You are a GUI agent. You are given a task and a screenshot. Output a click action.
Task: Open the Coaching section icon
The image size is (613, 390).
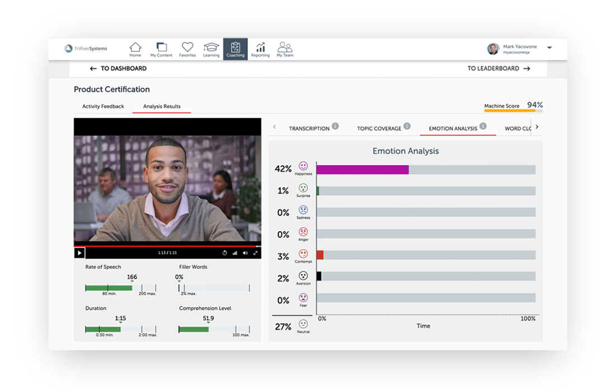click(235, 49)
